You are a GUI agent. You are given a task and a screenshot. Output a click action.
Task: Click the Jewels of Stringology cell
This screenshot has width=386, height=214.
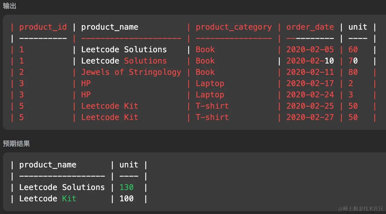131,72
